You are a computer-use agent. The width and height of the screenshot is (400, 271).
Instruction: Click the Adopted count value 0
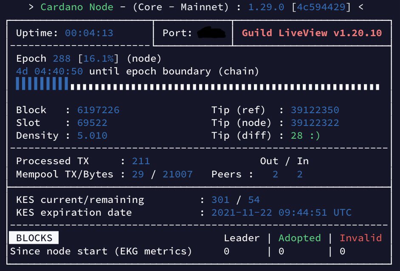[x=282, y=251]
